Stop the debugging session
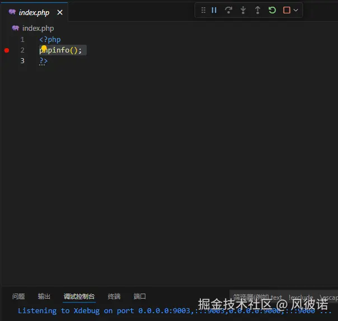The height and width of the screenshot is (321, 338). 287,10
